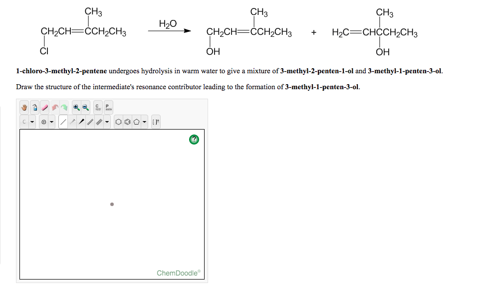Viewport: 485px width, 290px height.
Task: Open the charge tool dropdown
Action: (x=51, y=121)
